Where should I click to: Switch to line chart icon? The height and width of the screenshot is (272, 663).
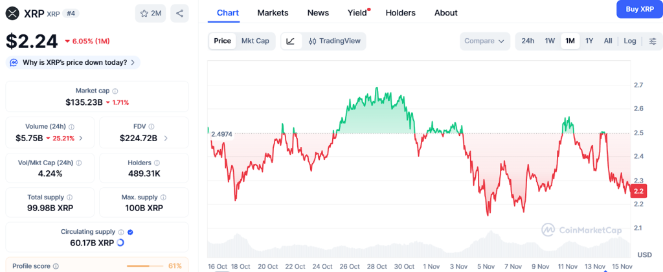[291, 41]
